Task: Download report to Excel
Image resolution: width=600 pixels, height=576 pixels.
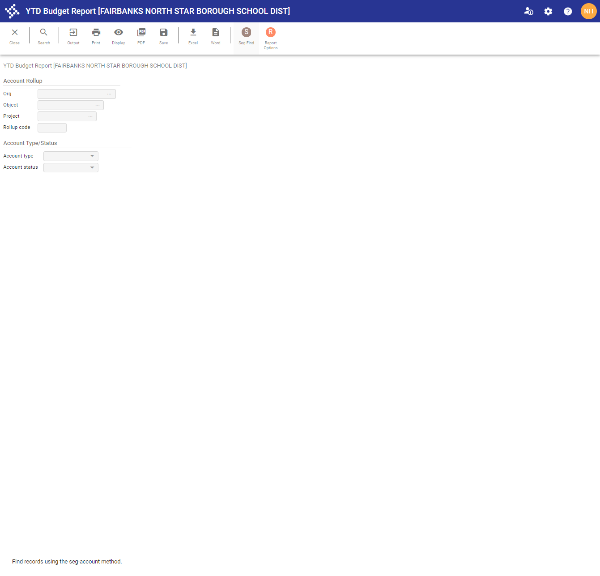Action: (x=193, y=36)
